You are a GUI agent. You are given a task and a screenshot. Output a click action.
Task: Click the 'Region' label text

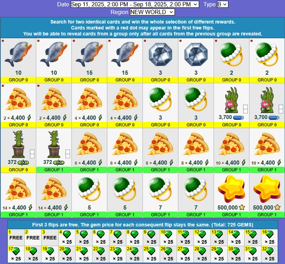point(119,12)
